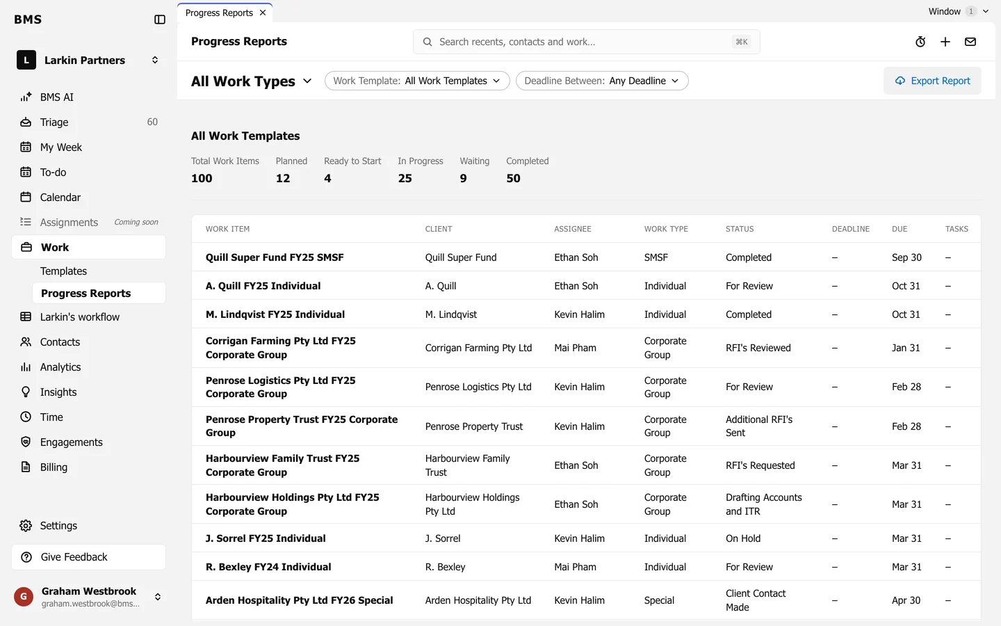Select Progress Reports in sidebar

[99, 294]
